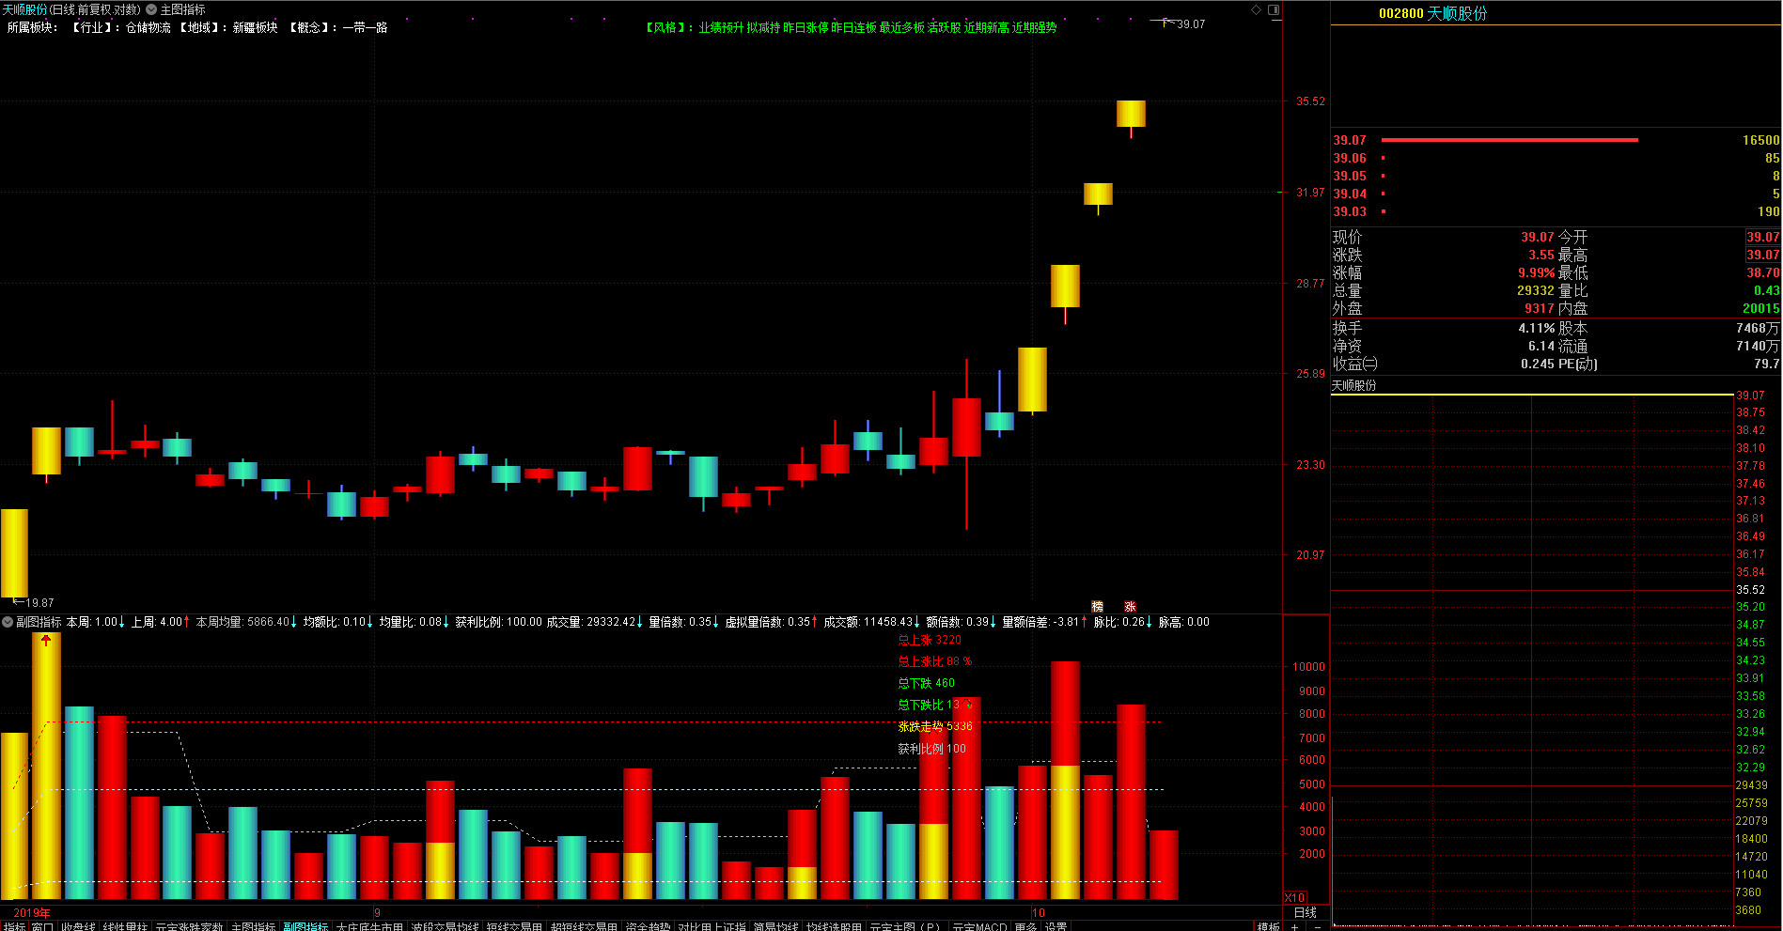Switch to 资金趋势 tab

tap(648, 926)
